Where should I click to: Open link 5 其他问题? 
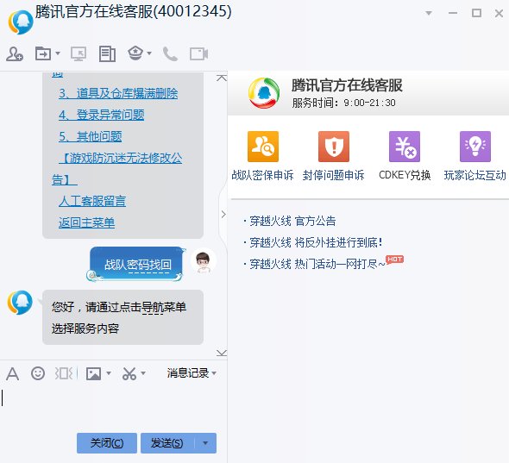pos(91,136)
